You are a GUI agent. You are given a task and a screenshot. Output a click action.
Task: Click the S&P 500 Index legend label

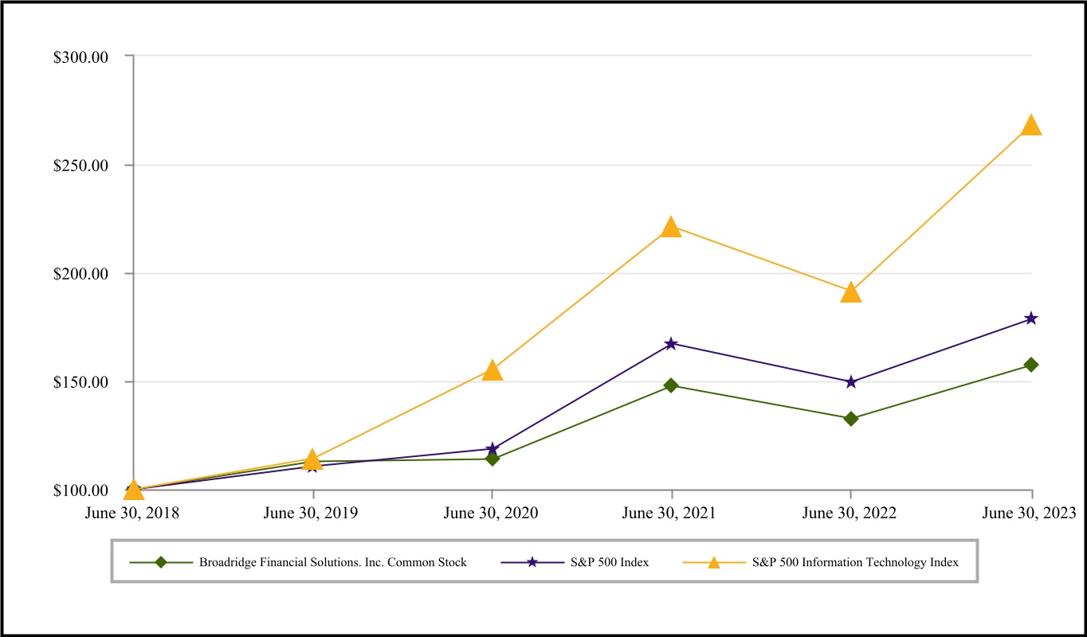[x=610, y=562]
